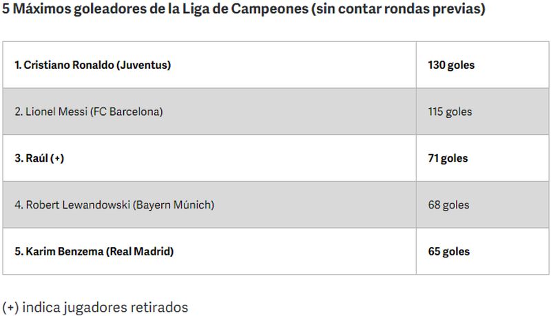
Task: Click the Raúl player name
Action: click(36, 158)
